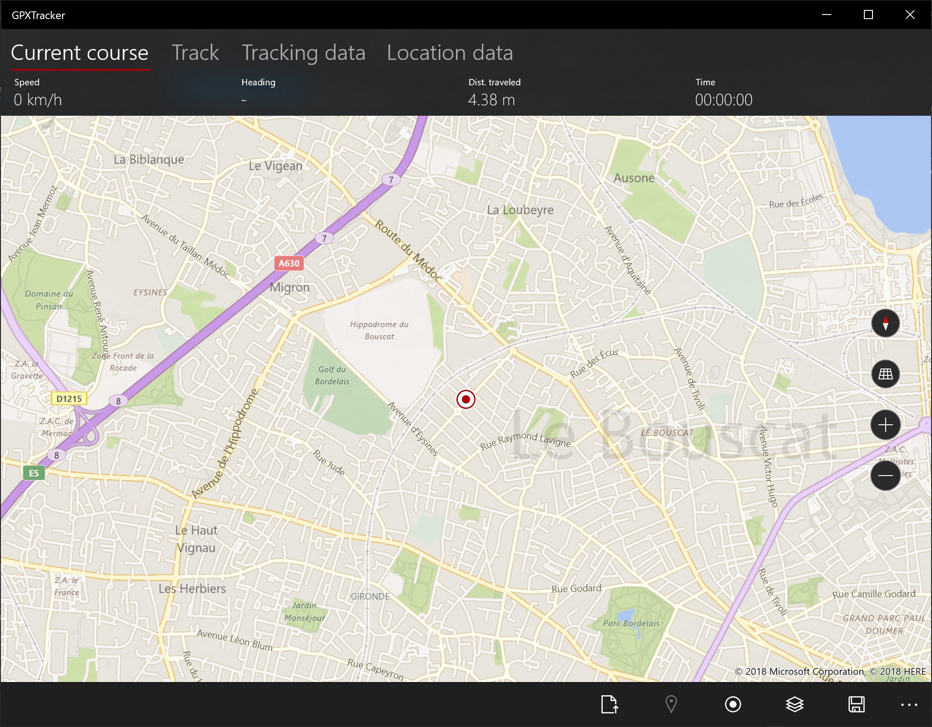This screenshot has height=727, width=932.
Task: Open the map layers icon
Action: pos(794,704)
